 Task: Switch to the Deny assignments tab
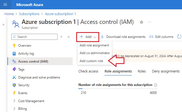click(166, 71)
